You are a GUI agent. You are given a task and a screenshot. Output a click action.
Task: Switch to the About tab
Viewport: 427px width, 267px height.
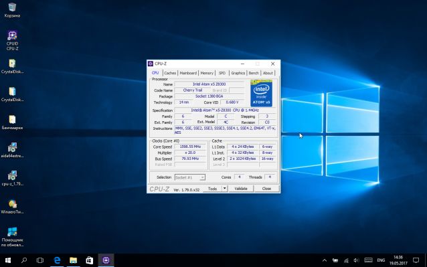click(268, 73)
